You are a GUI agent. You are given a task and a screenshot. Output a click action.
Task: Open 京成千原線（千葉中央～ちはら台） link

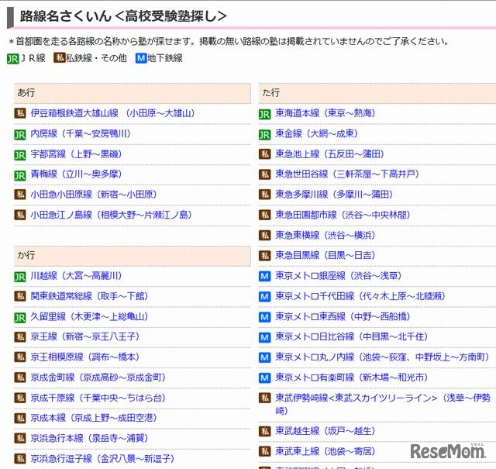tap(98, 398)
